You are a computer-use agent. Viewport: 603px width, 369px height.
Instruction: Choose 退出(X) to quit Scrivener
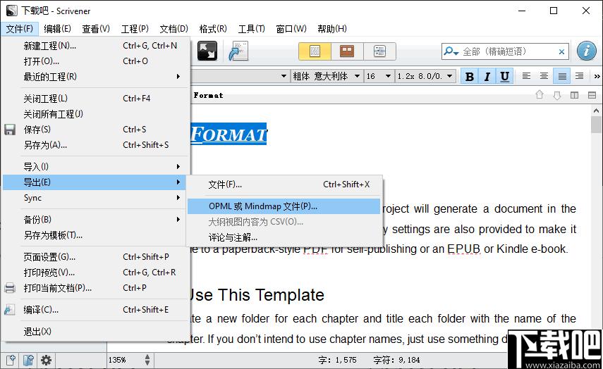click(96, 332)
